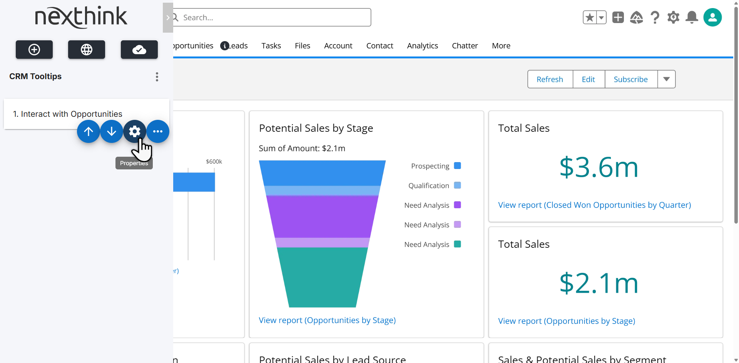739x363 pixels.
Task: Move step up with arrow button
Action: 89,131
